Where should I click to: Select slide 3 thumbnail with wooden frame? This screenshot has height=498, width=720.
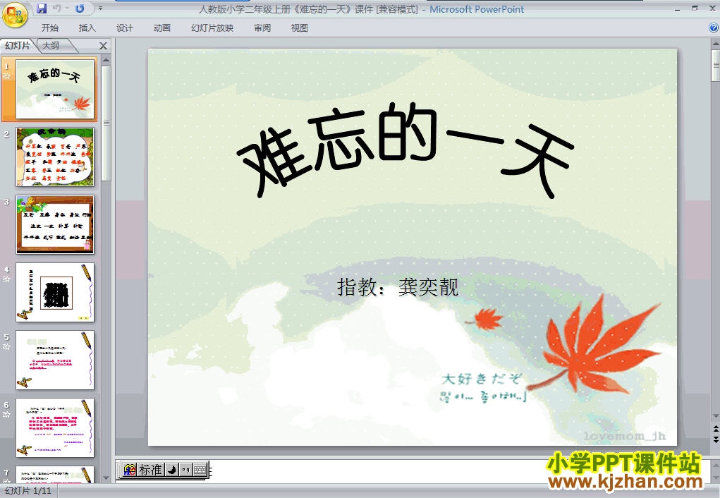click(x=55, y=224)
